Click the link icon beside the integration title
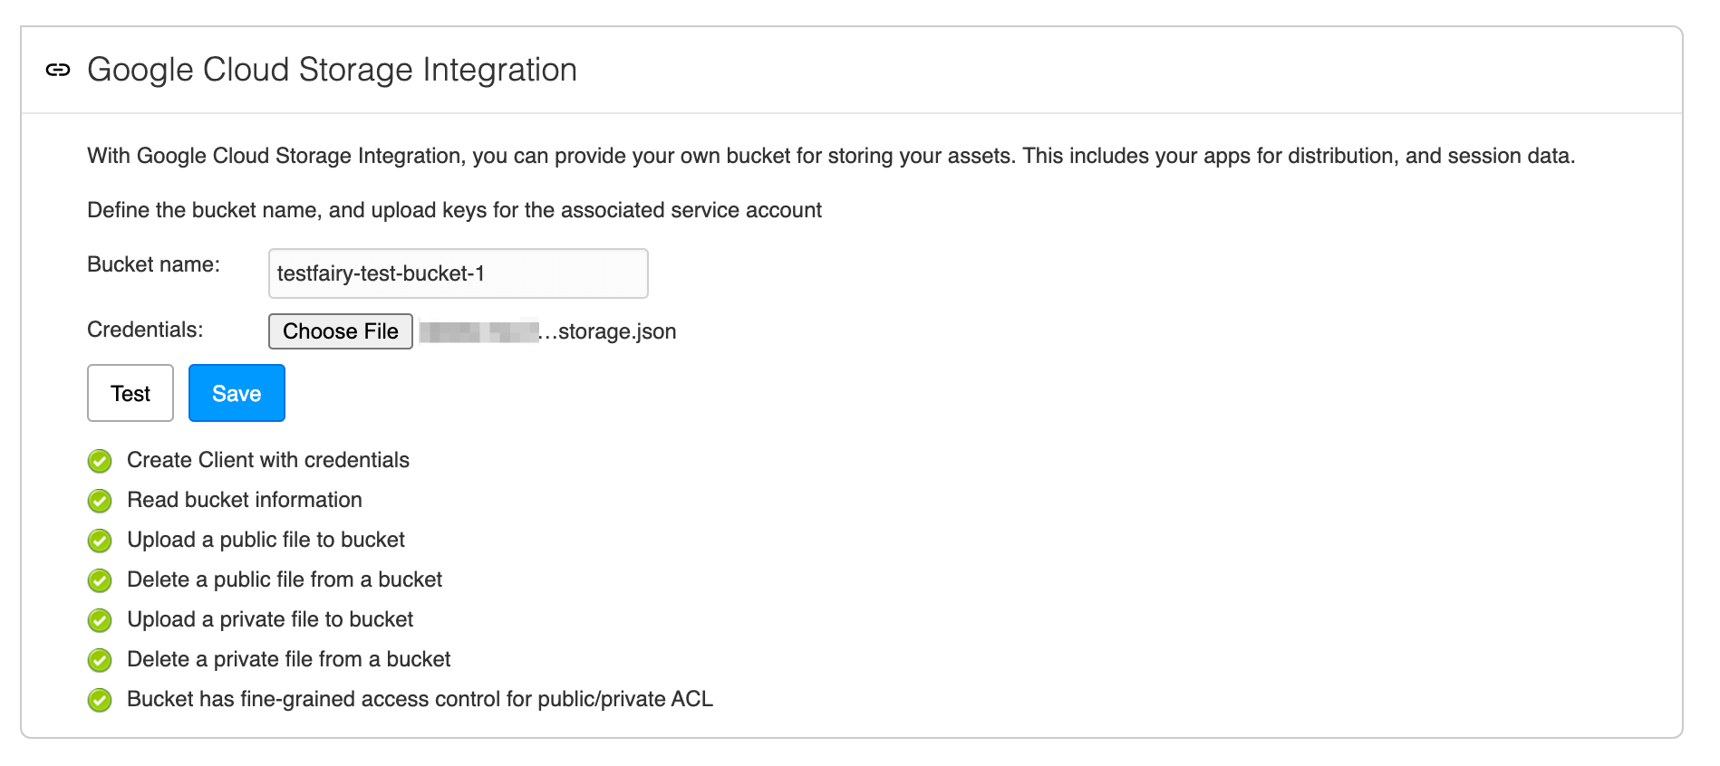1720x766 pixels. point(58,70)
